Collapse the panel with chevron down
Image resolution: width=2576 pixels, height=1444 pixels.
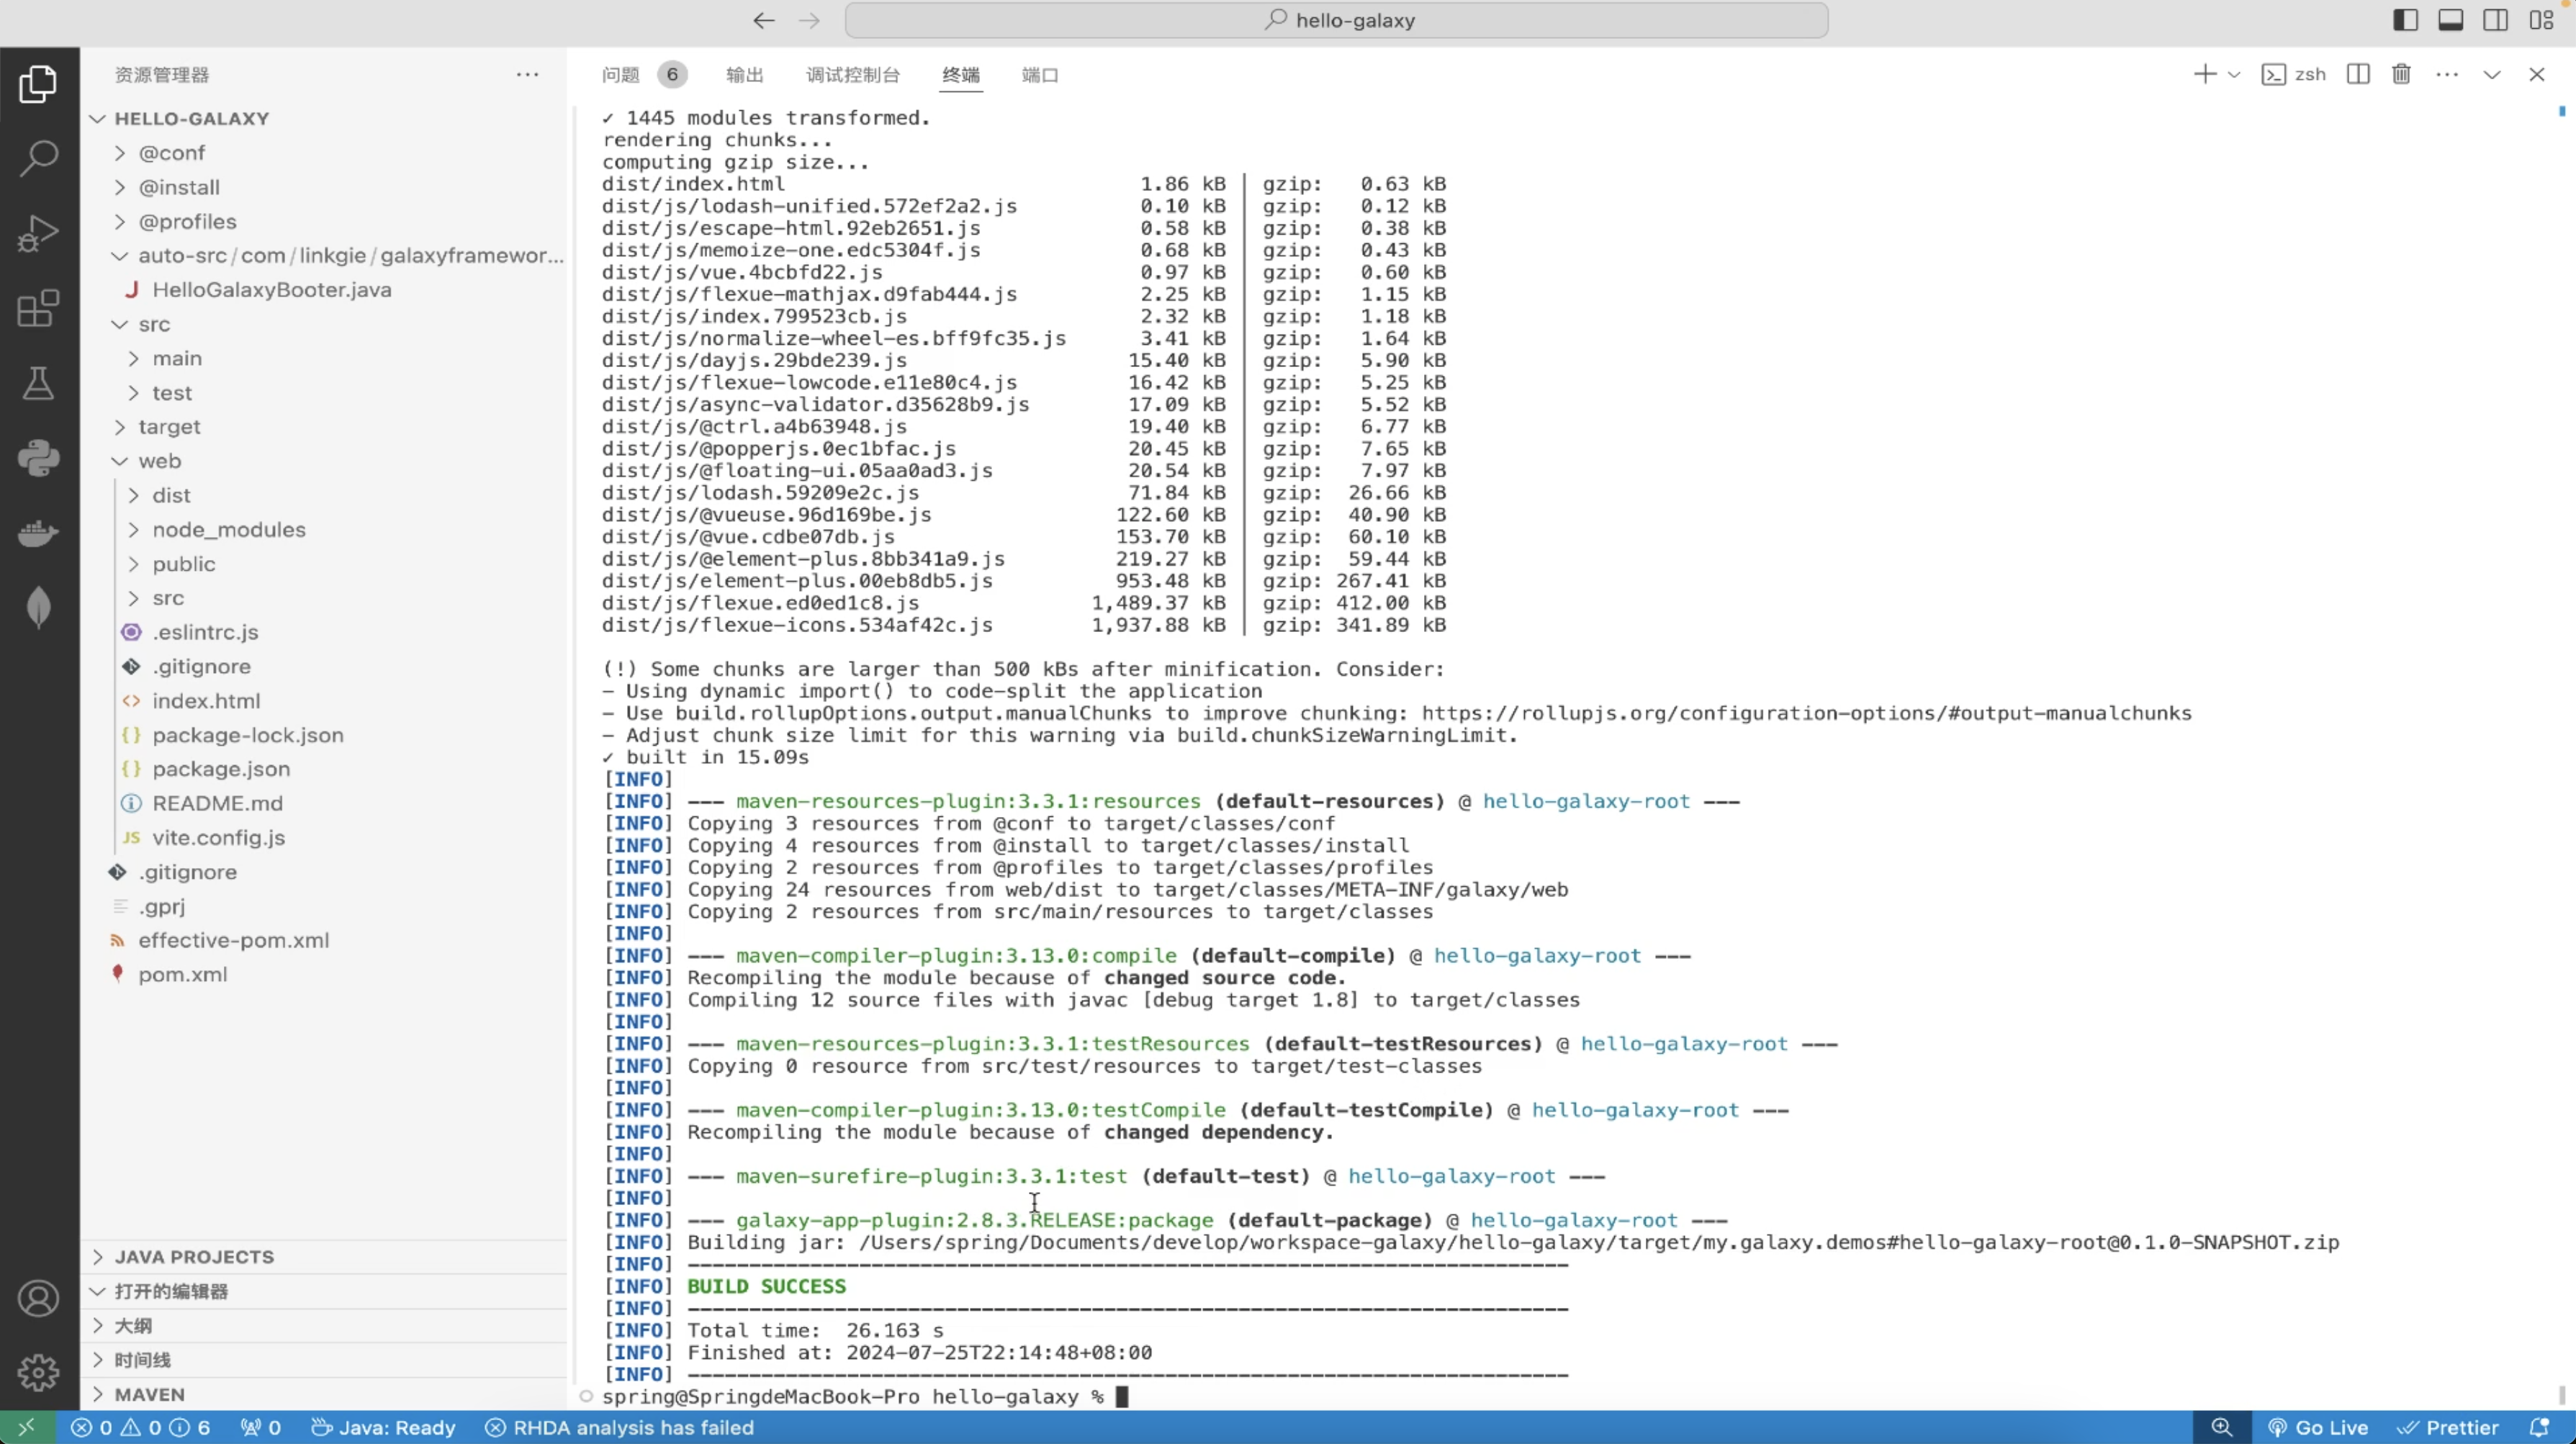pos(2492,74)
